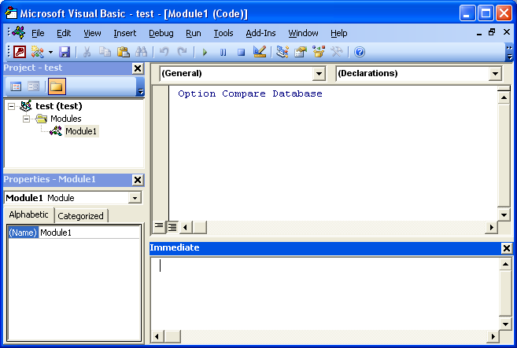The width and height of the screenshot is (517, 348).
Task: Click the Paste clipboard icon
Action: pyautogui.click(x=124, y=52)
